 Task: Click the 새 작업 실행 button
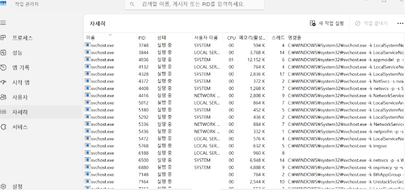(327, 23)
